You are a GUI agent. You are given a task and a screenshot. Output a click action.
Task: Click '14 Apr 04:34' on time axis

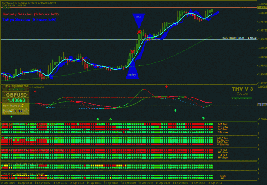click(180, 183)
